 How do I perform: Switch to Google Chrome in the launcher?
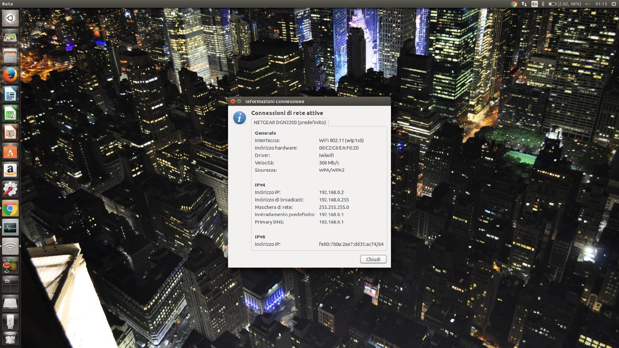[10, 208]
